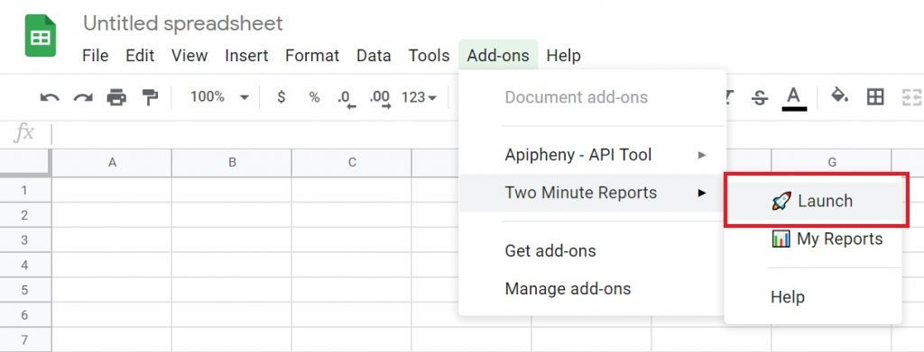Screen dimensions: 924x352
Task: Click the decrease decimal places icon
Action: [x=347, y=99]
